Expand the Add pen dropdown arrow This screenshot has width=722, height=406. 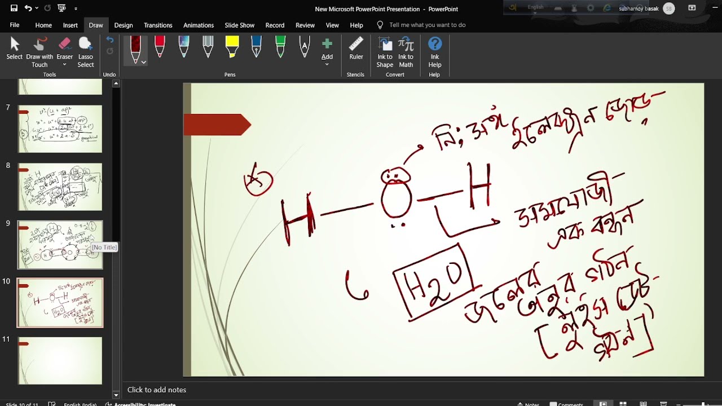(x=327, y=64)
